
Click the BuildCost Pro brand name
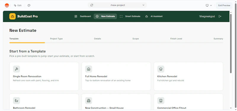tap(28, 16)
